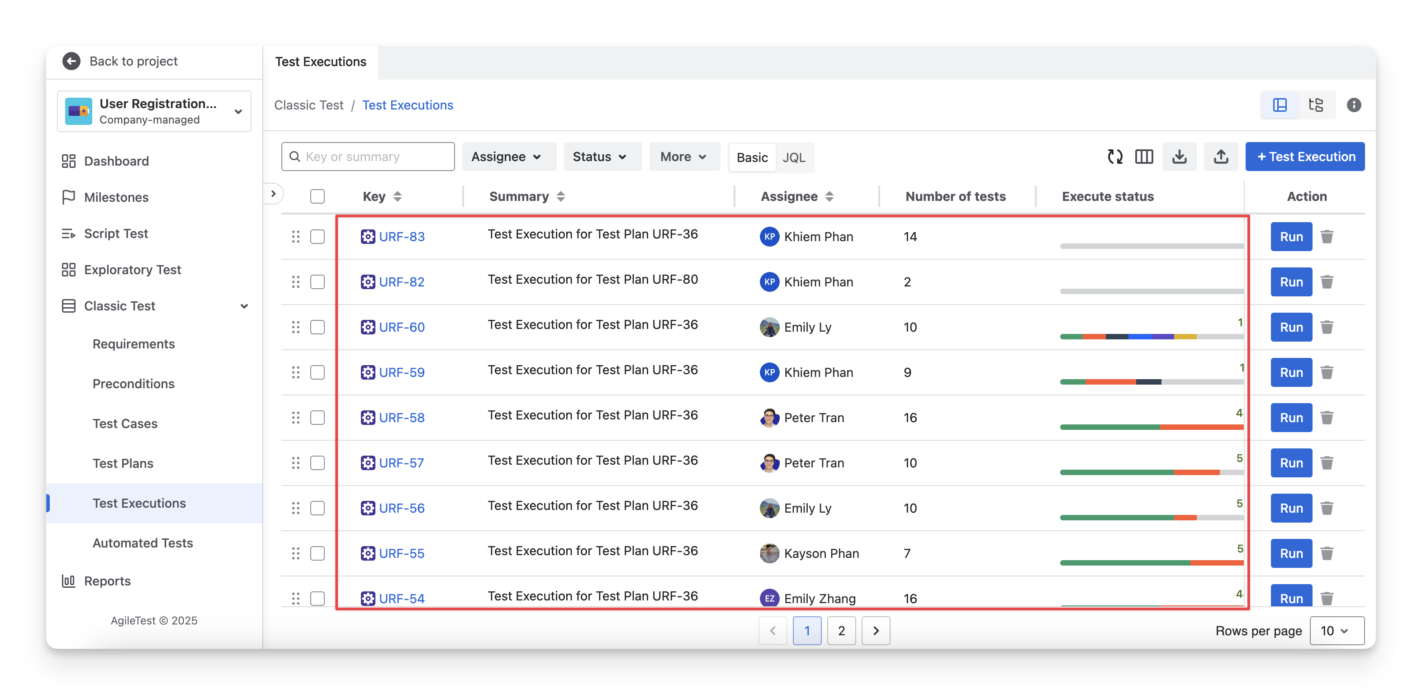Click the upload import icon
The width and height of the screenshot is (1422, 695).
click(x=1221, y=157)
